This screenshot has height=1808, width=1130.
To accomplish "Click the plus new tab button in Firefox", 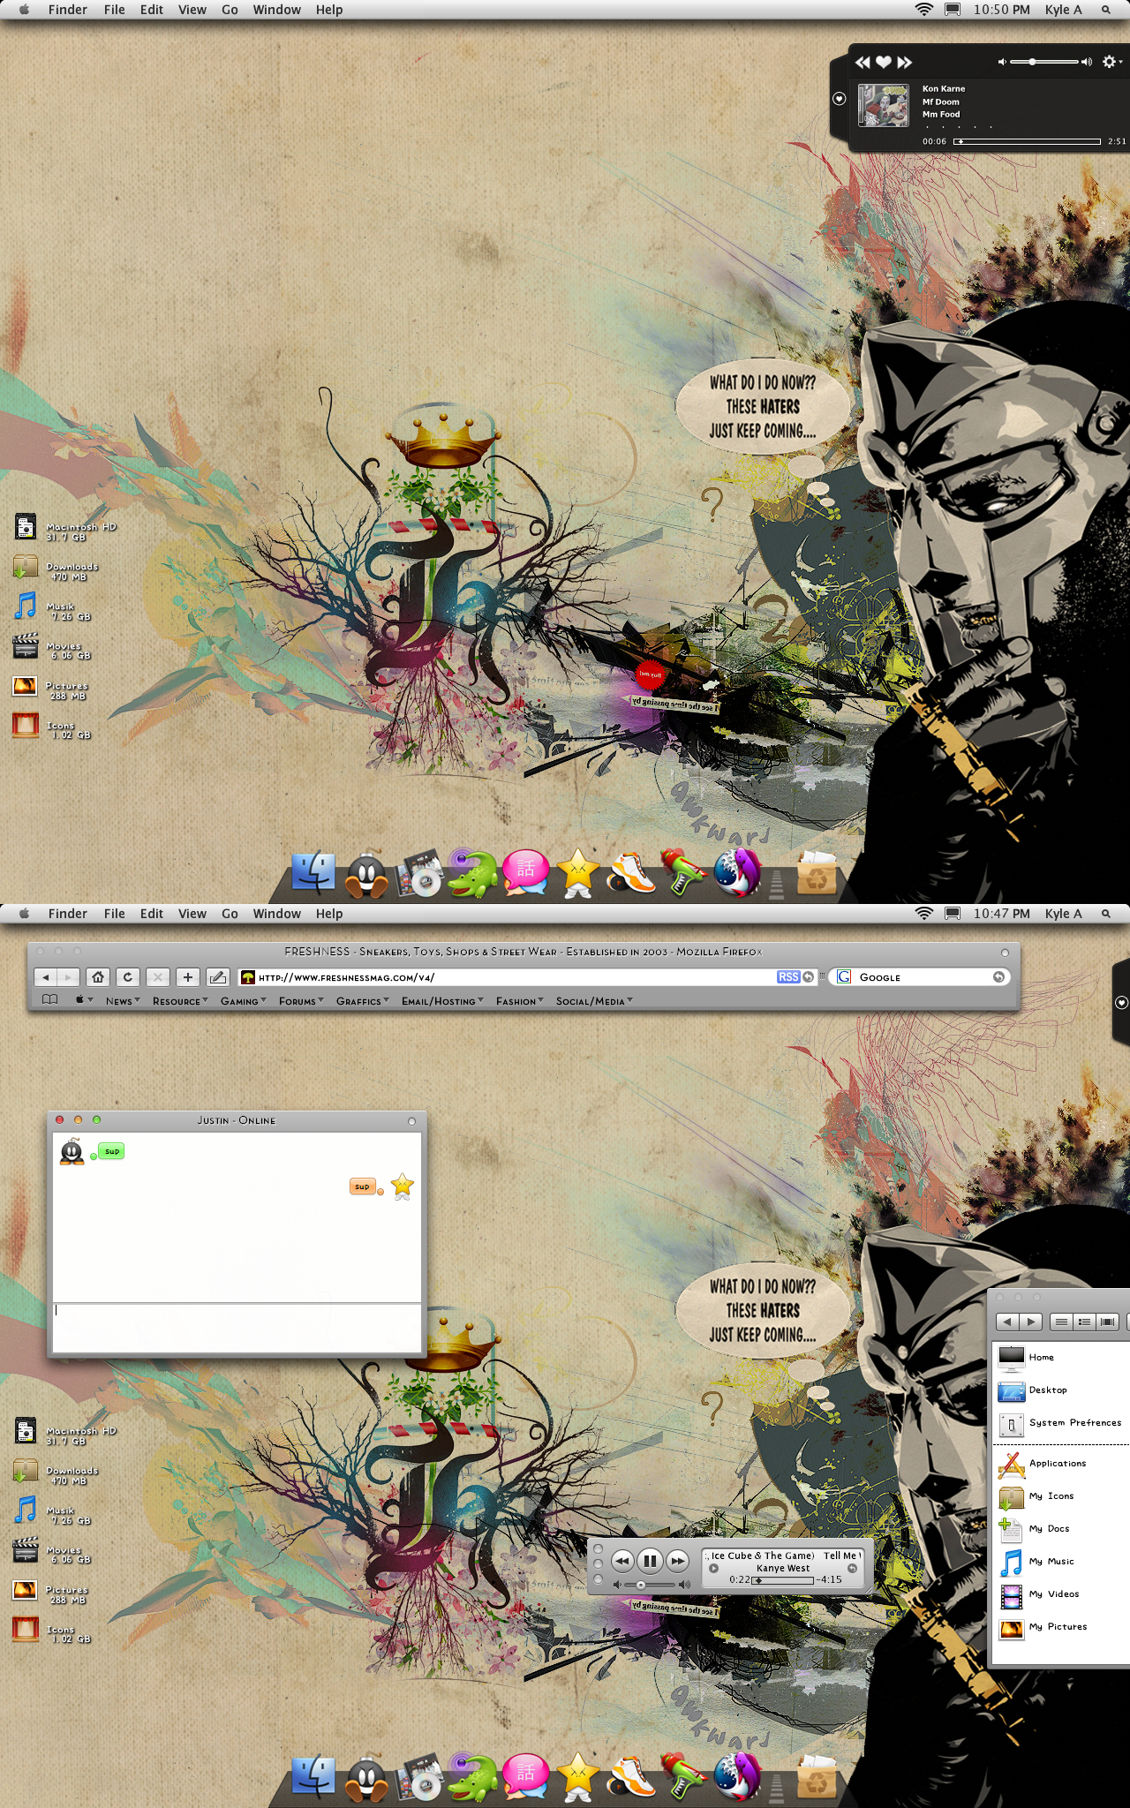I will (187, 977).
